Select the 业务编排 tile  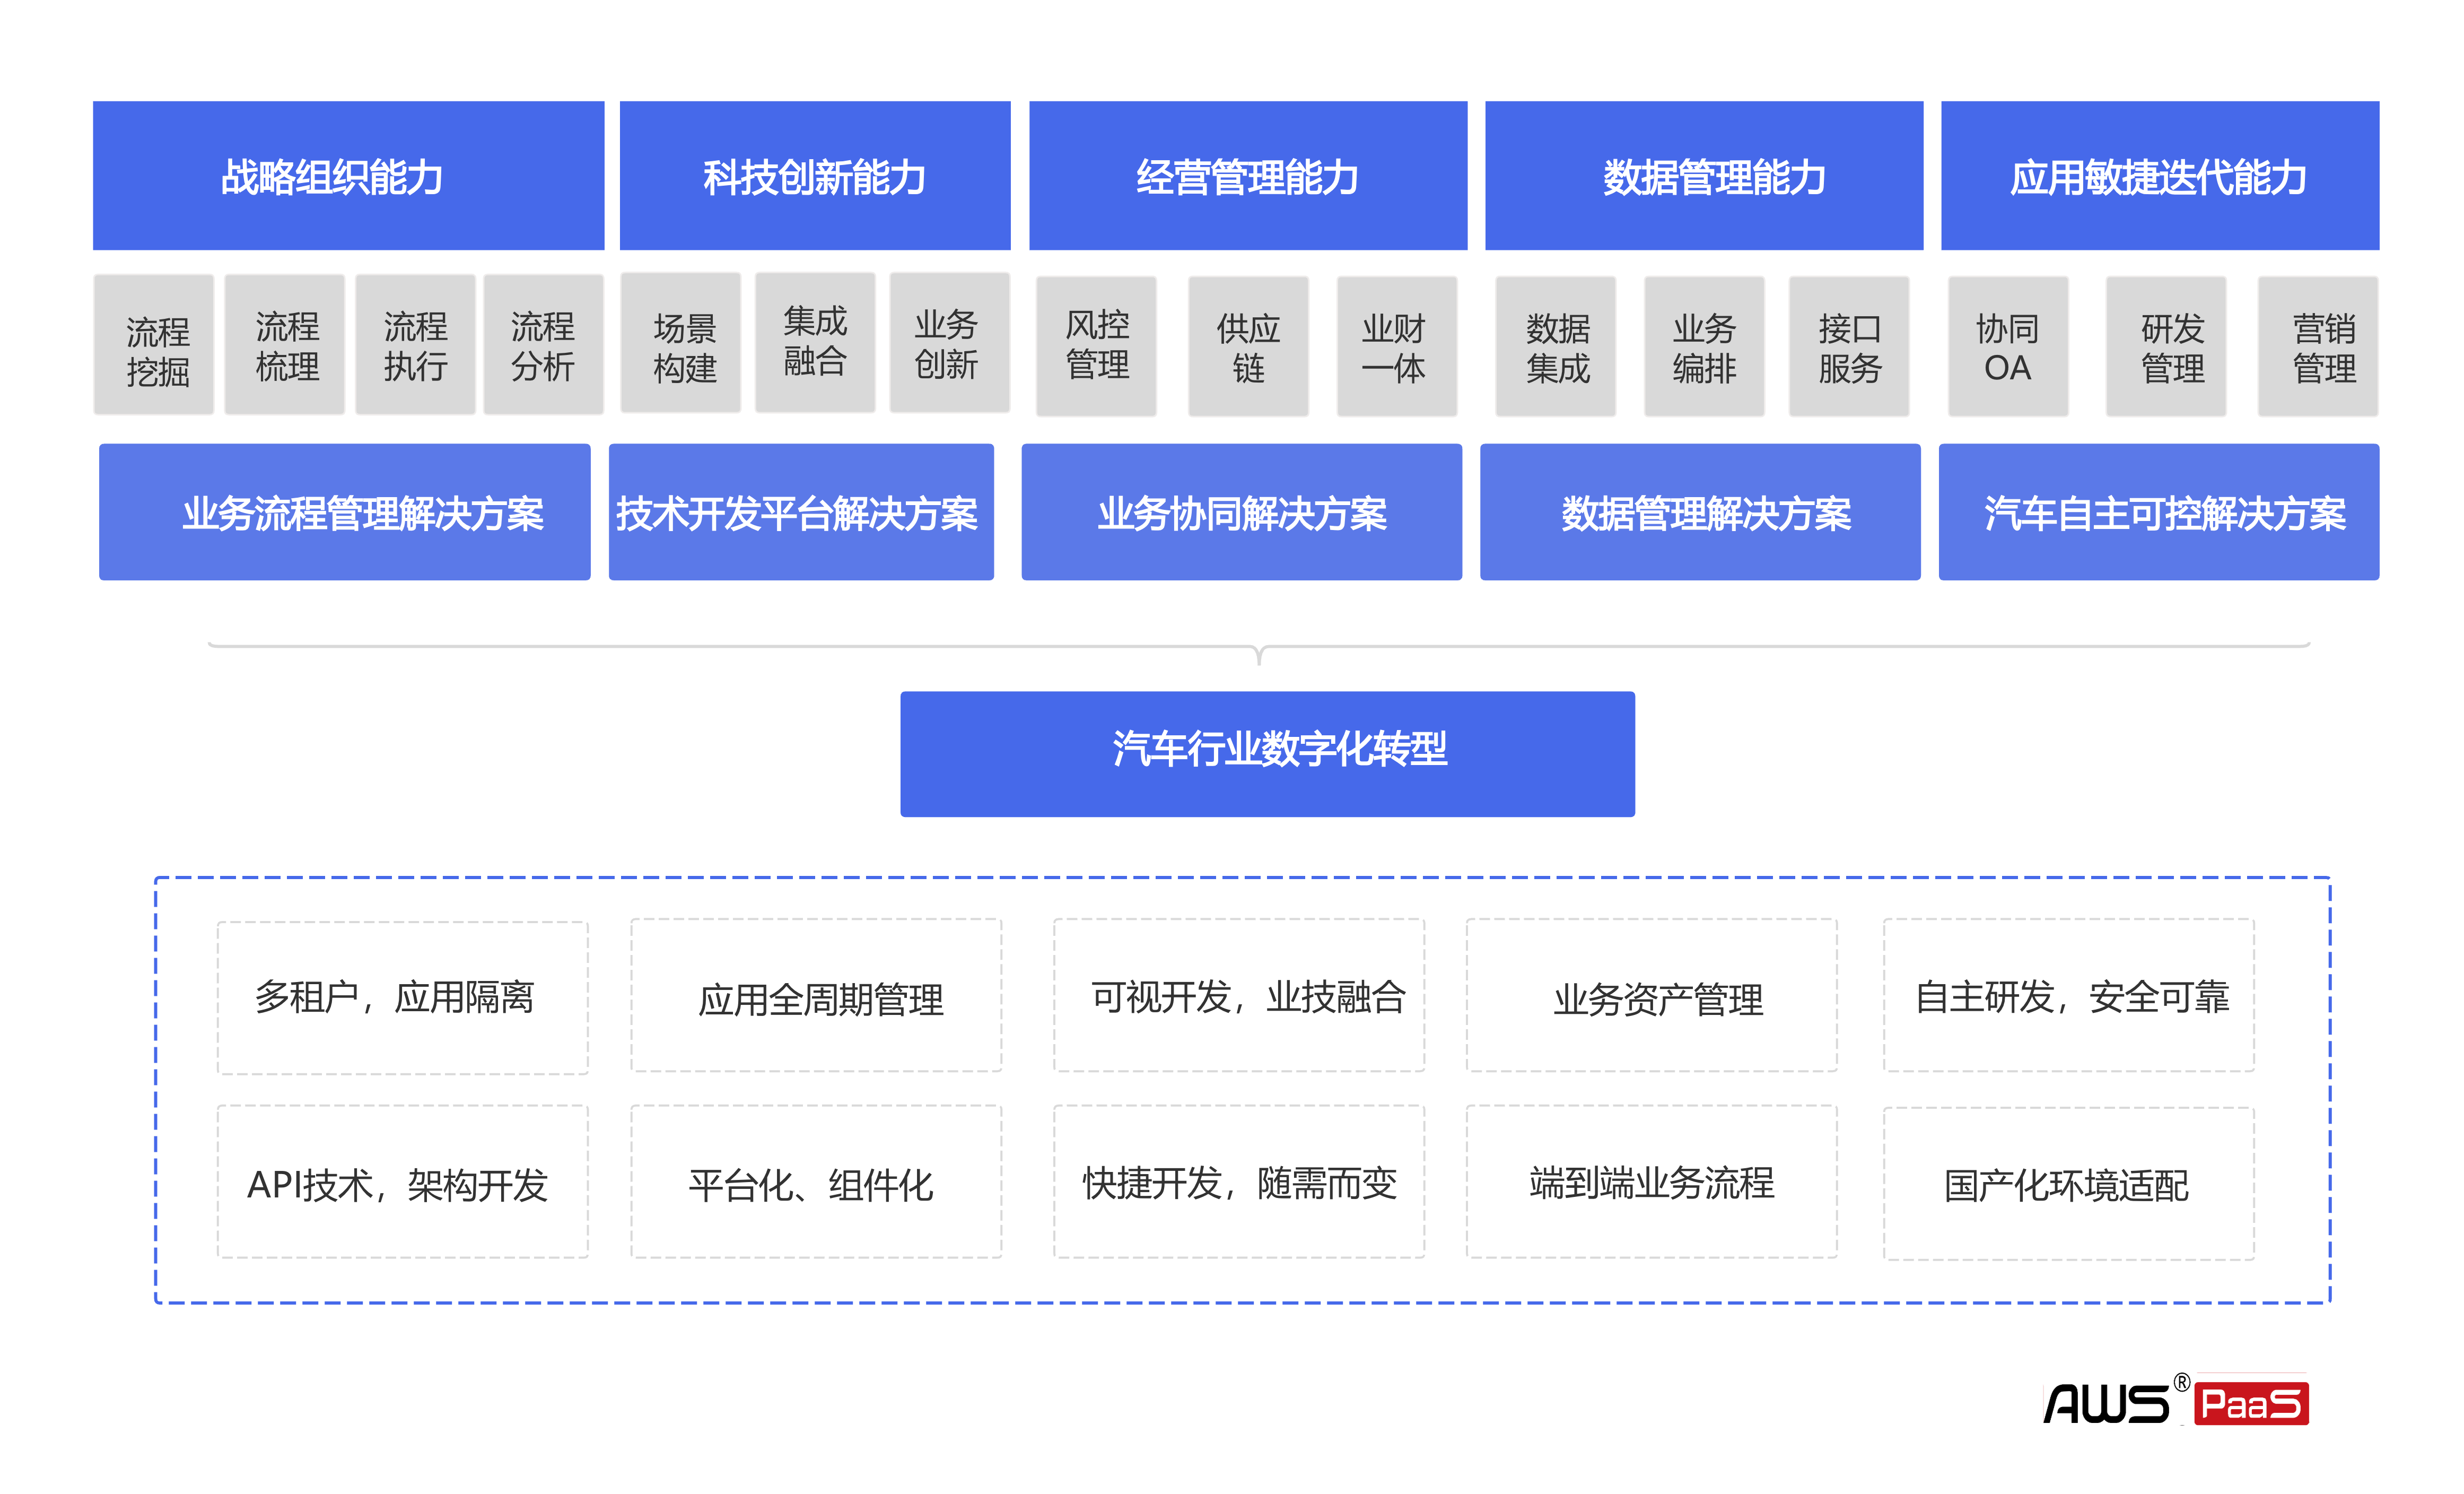click(x=1705, y=346)
